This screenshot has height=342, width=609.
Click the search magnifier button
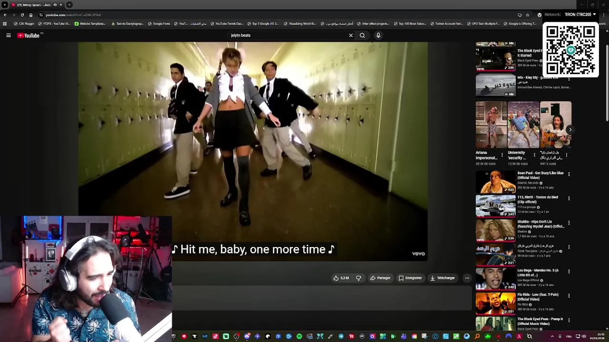[362, 35]
